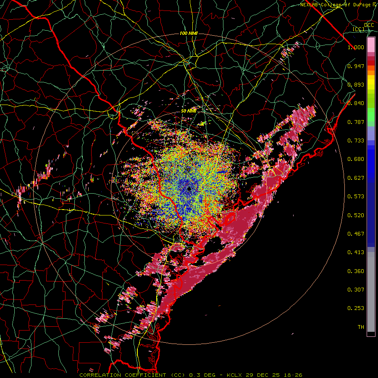The width and height of the screenshot is (378, 378).
Task: Click the 100 NMI range ring label
Action: [x=189, y=33]
